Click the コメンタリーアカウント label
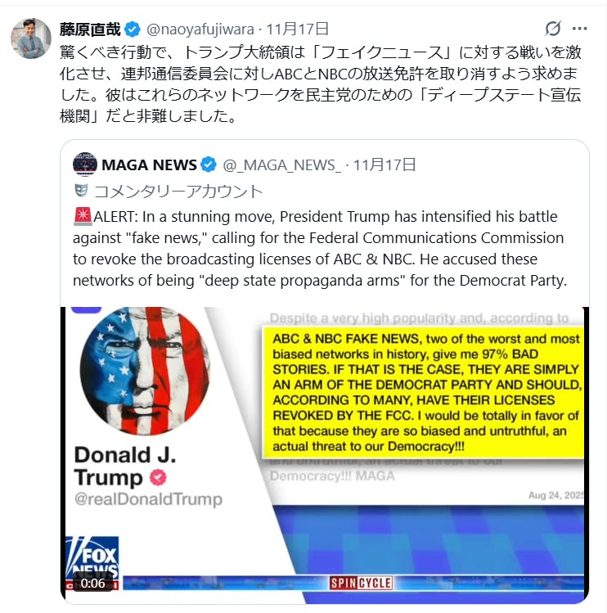 pos(178,192)
